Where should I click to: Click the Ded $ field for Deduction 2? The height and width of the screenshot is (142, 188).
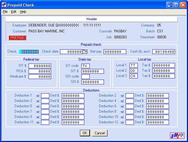[x=158, y=96]
